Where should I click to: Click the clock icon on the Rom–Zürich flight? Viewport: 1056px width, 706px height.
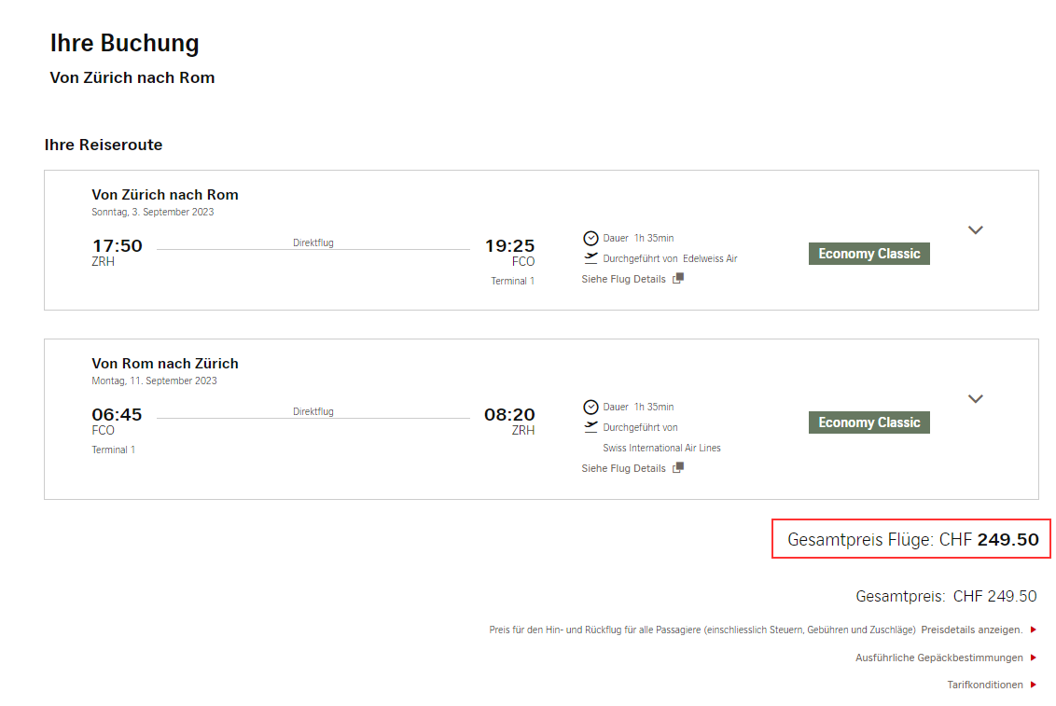tap(591, 407)
